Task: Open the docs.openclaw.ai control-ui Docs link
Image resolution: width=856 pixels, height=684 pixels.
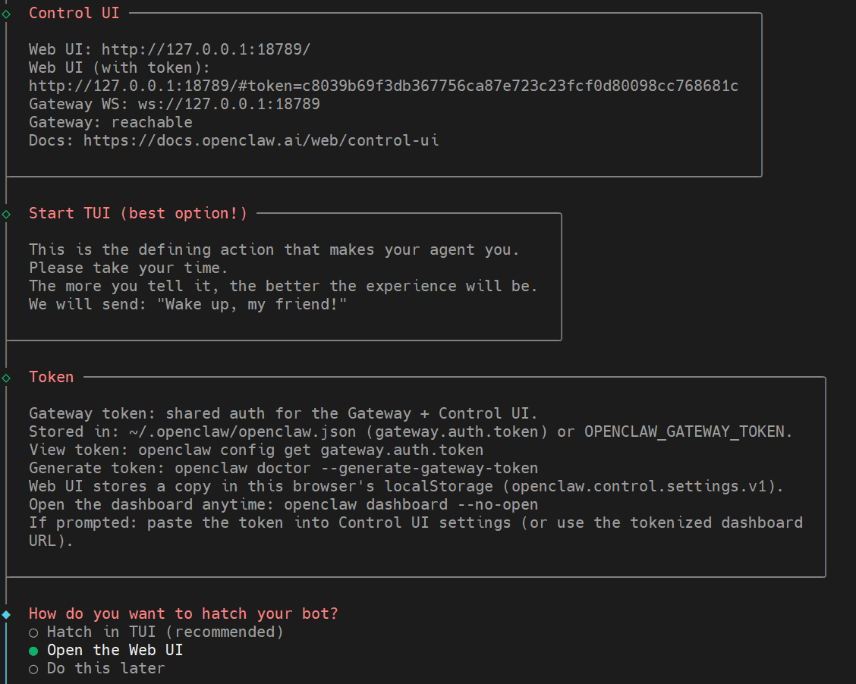Action: [x=260, y=140]
